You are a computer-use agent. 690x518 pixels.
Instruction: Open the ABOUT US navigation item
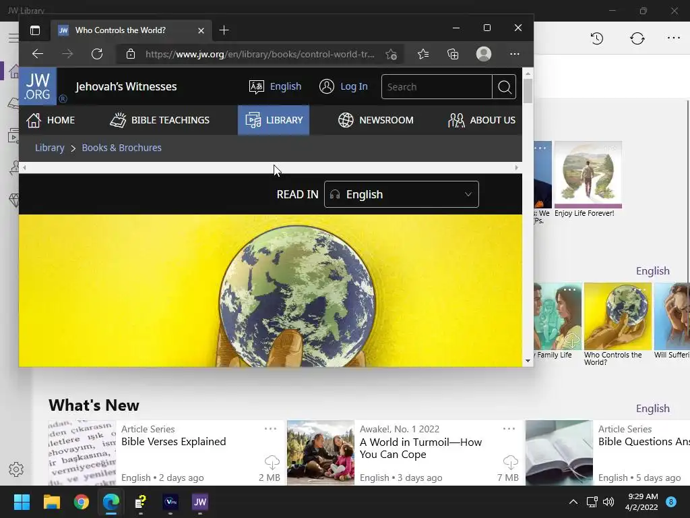[x=481, y=120]
